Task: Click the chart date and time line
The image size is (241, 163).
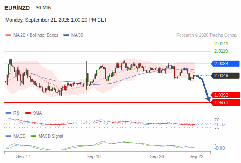Action: [56, 20]
